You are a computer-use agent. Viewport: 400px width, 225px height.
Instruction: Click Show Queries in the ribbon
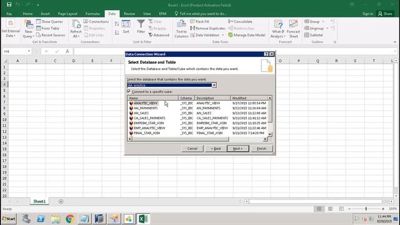coord(49,22)
